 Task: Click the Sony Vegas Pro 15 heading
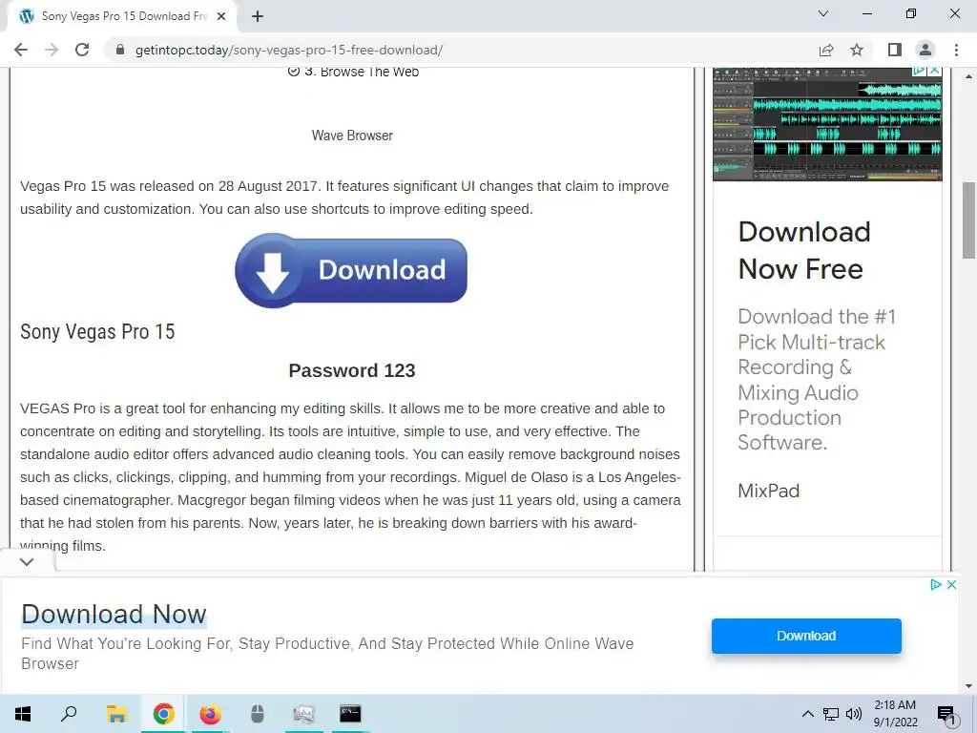click(x=97, y=331)
